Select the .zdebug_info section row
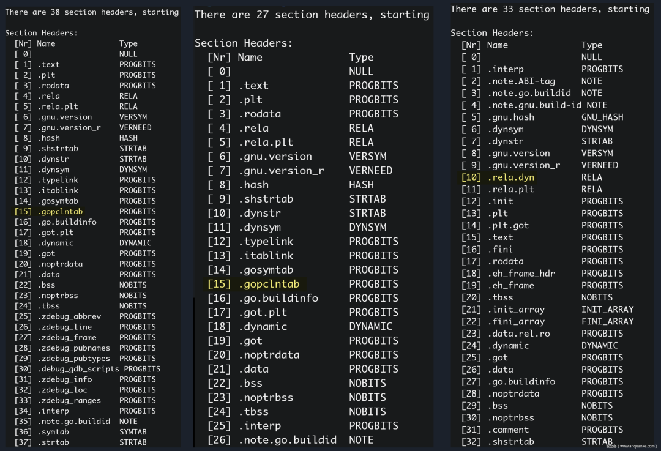This screenshot has width=661, height=451. click(x=85, y=380)
